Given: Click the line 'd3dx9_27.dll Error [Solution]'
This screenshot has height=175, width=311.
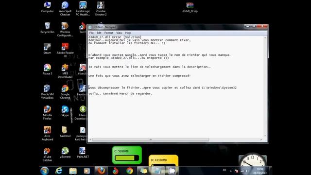Looking at the screenshot, I should pyautogui.click(x=115, y=37).
